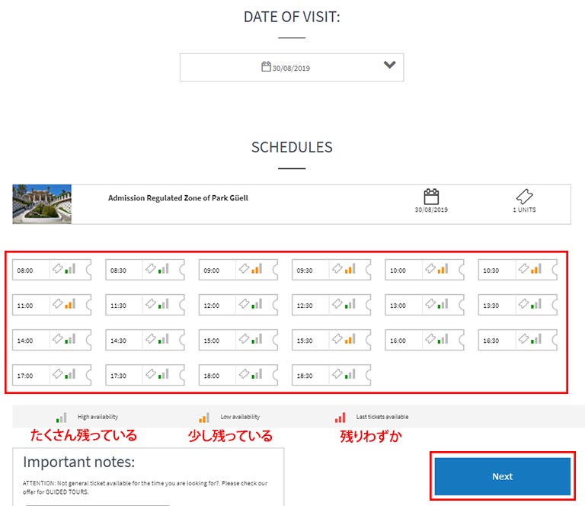Choose the 10:30 time slot
Viewport: 585px width, 506px height.
518,270
